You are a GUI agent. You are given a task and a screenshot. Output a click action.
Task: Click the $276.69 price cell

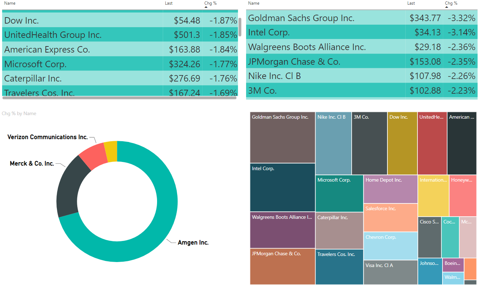pyautogui.click(x=185, y=79)
